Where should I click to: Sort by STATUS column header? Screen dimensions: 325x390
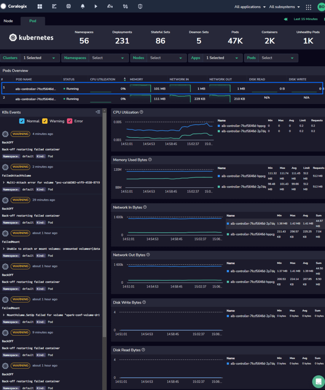(x=69, y=79)
